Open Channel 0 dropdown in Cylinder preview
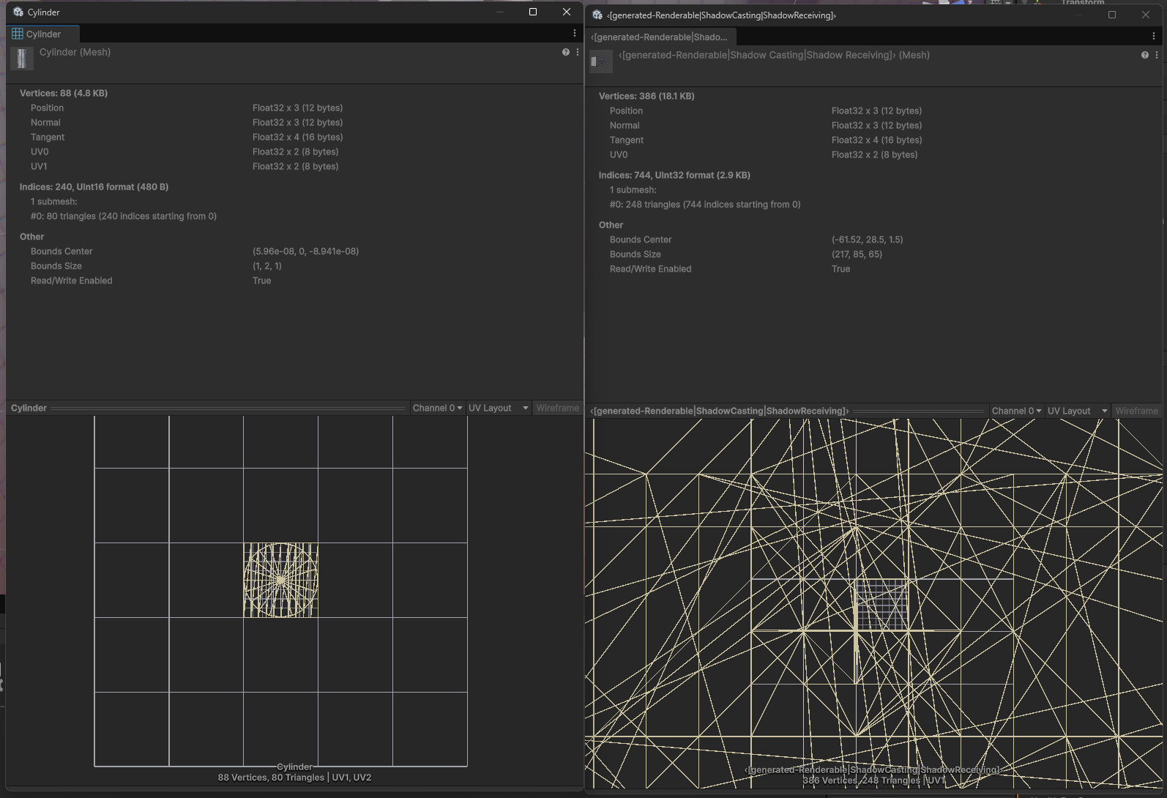Image resolution: width=1167 pixels, height=798 pixels. (437, 408)
